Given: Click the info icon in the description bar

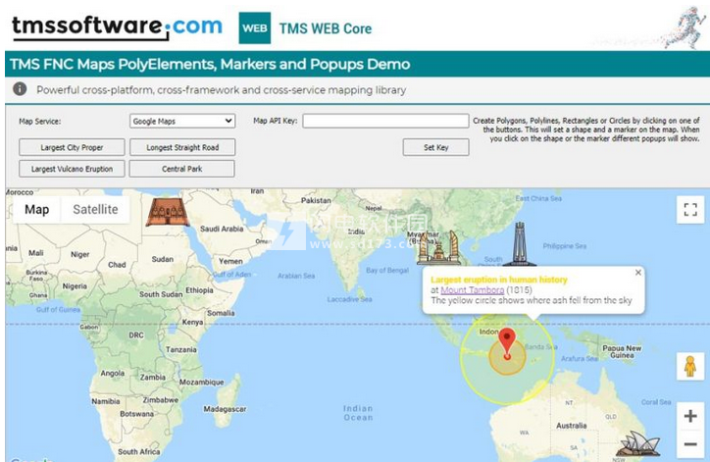Looking at the screenshot, I should (x=20, y=89).
